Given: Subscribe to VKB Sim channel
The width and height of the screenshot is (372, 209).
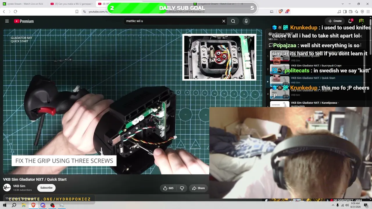Looking at the screenshot, I should click(x=46, y=188).
